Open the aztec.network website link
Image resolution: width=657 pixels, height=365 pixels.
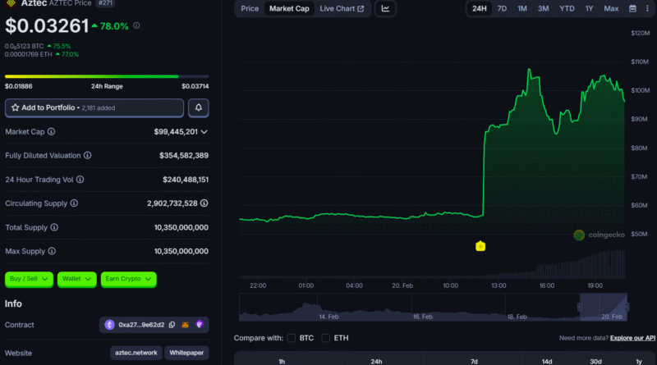tap(136, 353)
